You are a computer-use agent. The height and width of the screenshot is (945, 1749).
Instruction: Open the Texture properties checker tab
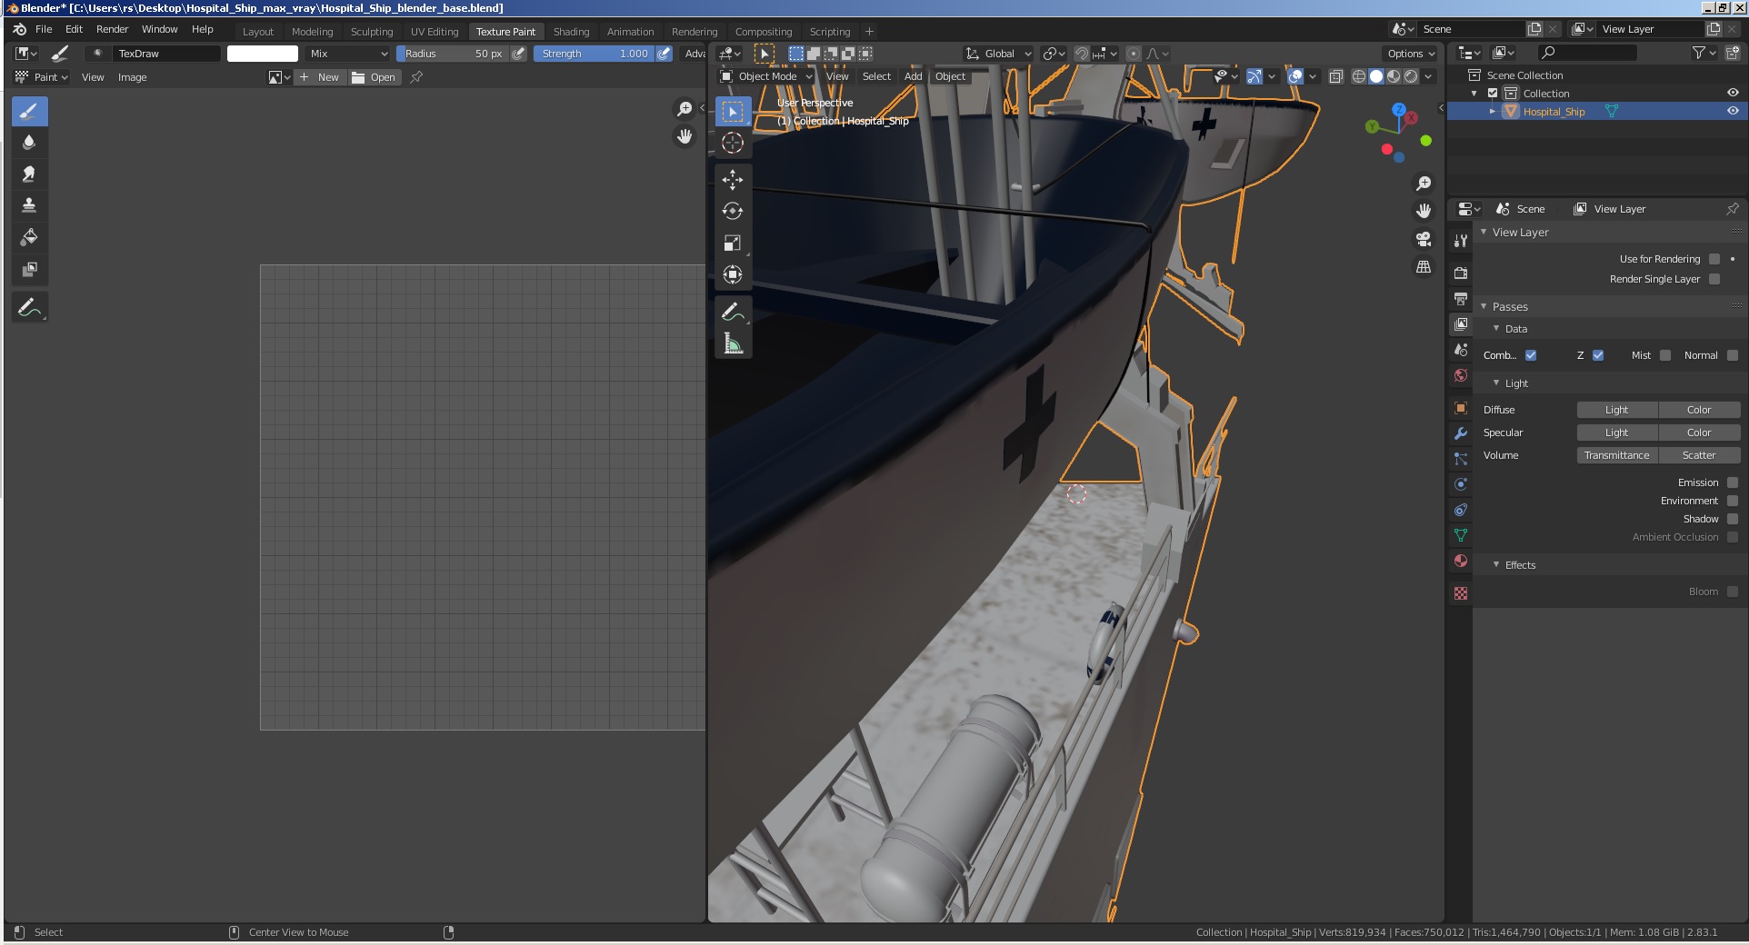click(x=1461, y=593)
